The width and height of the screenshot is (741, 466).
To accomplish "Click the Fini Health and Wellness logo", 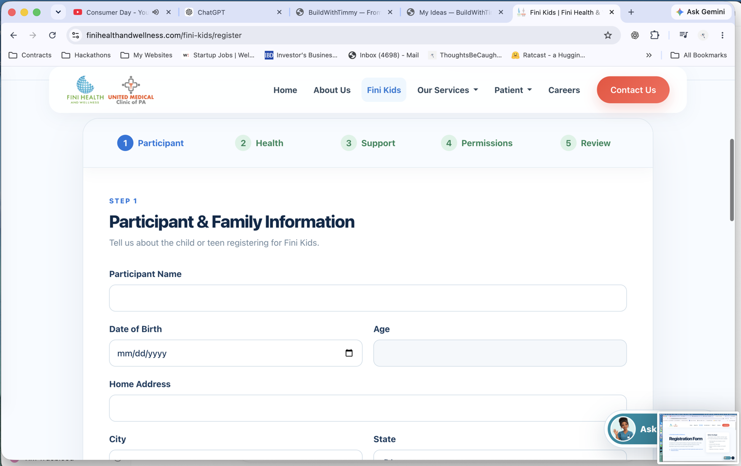I will pyautogui.click(x=85, y=90).
